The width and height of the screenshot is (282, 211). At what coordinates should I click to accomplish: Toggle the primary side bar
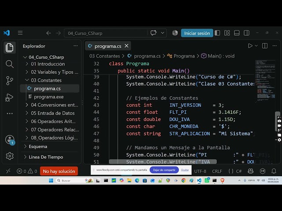[217, 33]
